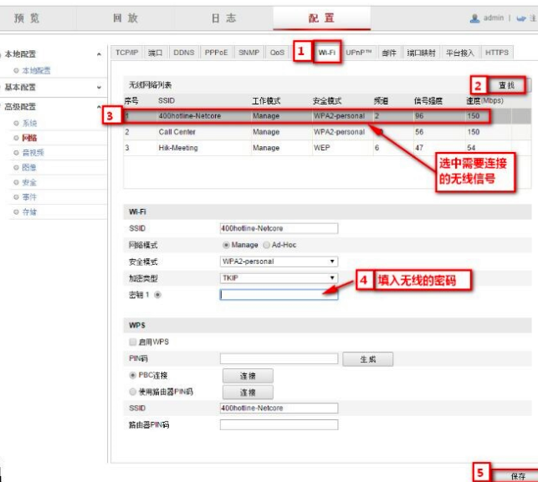
Task: Open 网络 (Network) in sidebar
Action: tap(29, 138)
